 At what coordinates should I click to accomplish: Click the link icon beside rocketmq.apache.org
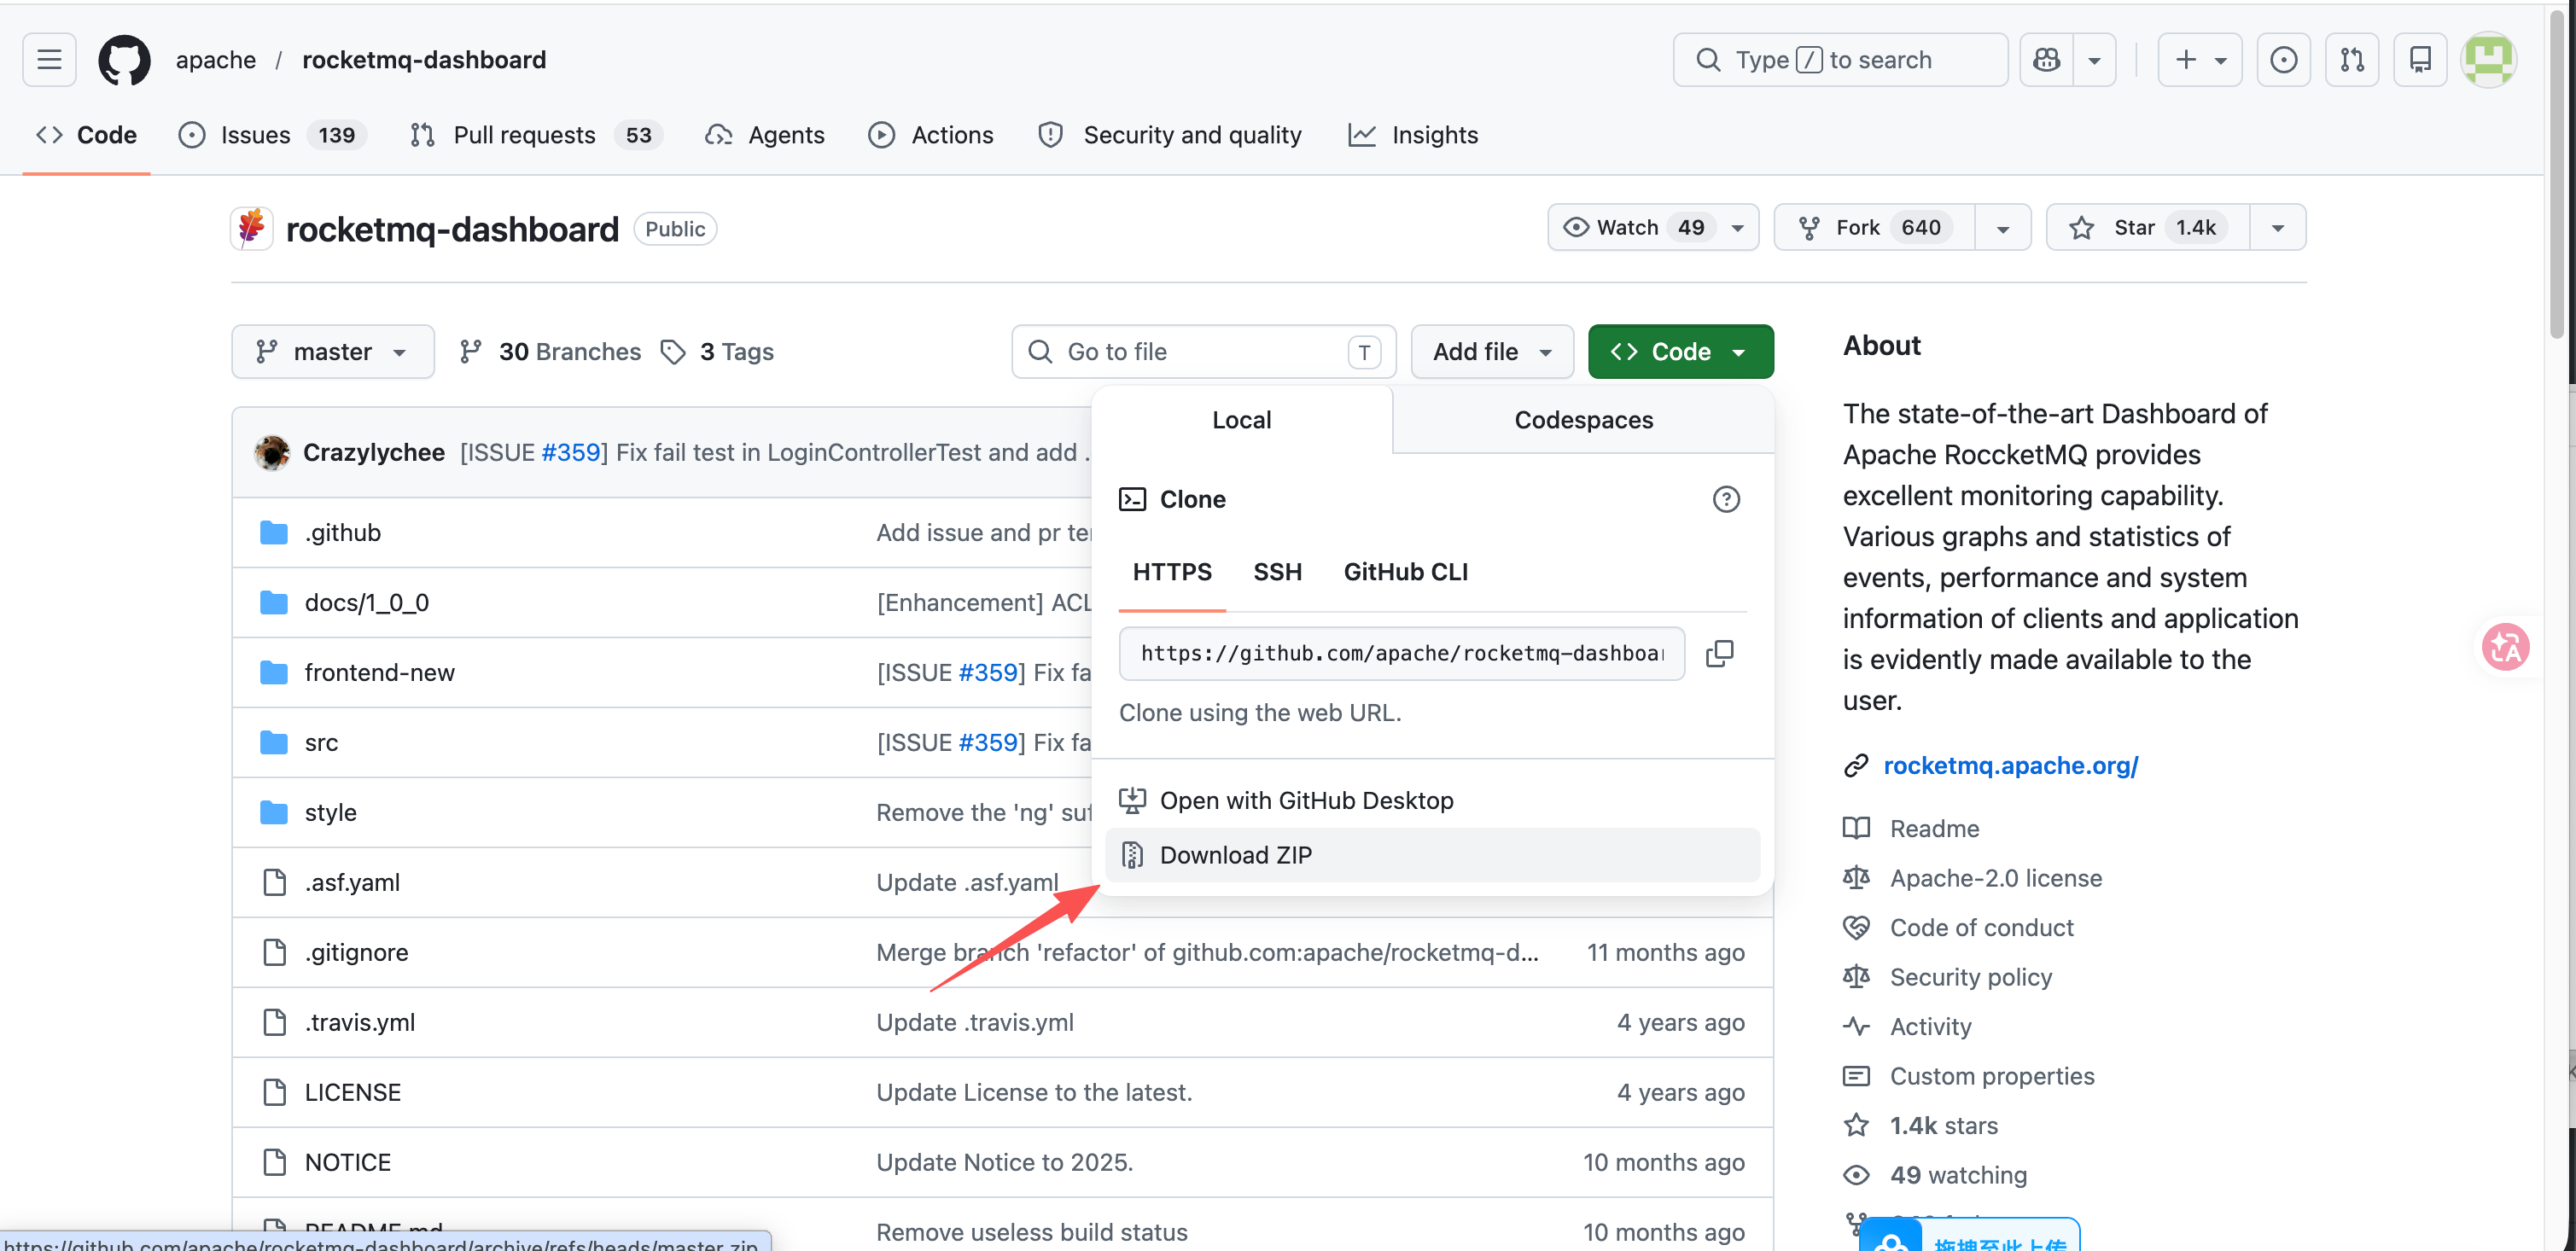[1856, 766]
